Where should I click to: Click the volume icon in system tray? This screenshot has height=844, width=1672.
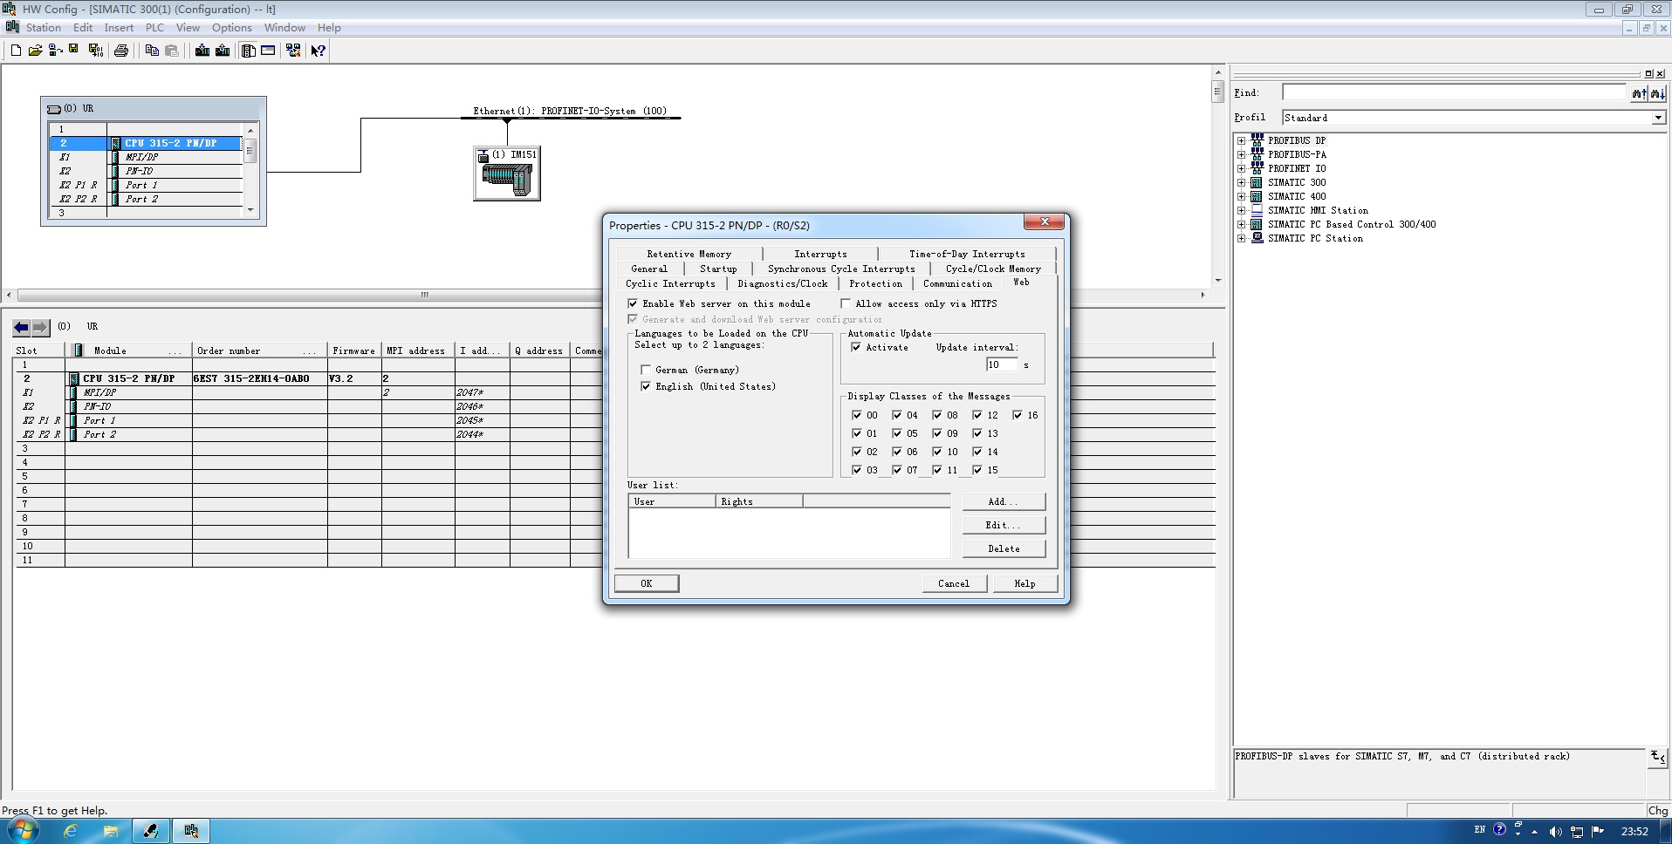click(x=1555, y=831)
